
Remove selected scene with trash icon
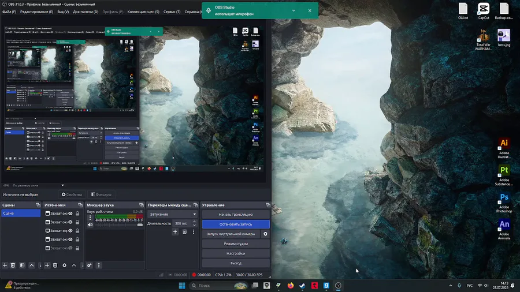pyautogui.click(x=13, y=265)
